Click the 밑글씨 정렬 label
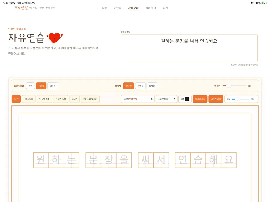 19,86
